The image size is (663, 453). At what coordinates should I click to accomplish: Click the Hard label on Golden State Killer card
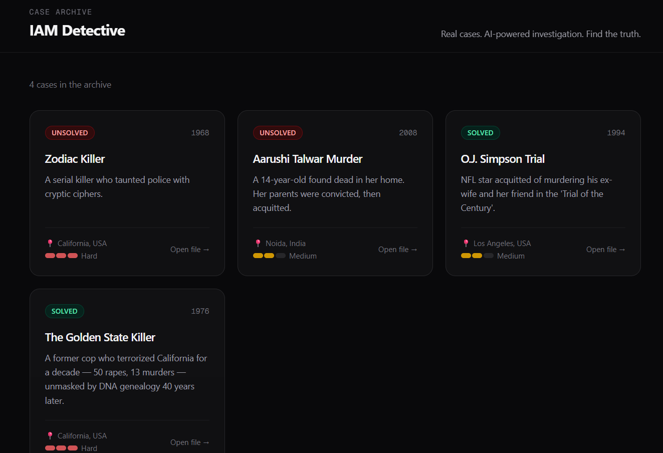point(89,448)
